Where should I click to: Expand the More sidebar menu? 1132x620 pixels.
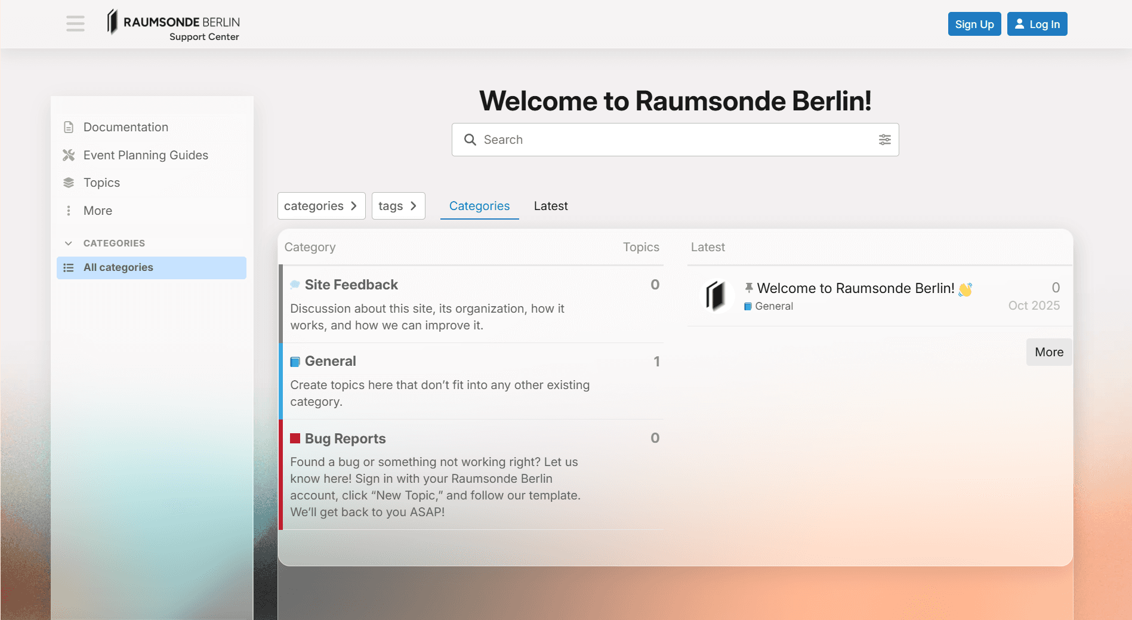click(x=97, y=211)
